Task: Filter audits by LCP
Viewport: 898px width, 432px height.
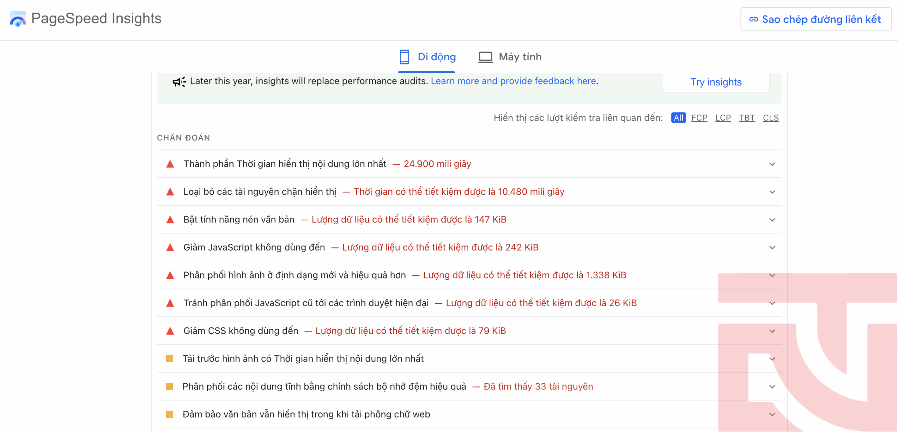Action: [x=723, y=118]
